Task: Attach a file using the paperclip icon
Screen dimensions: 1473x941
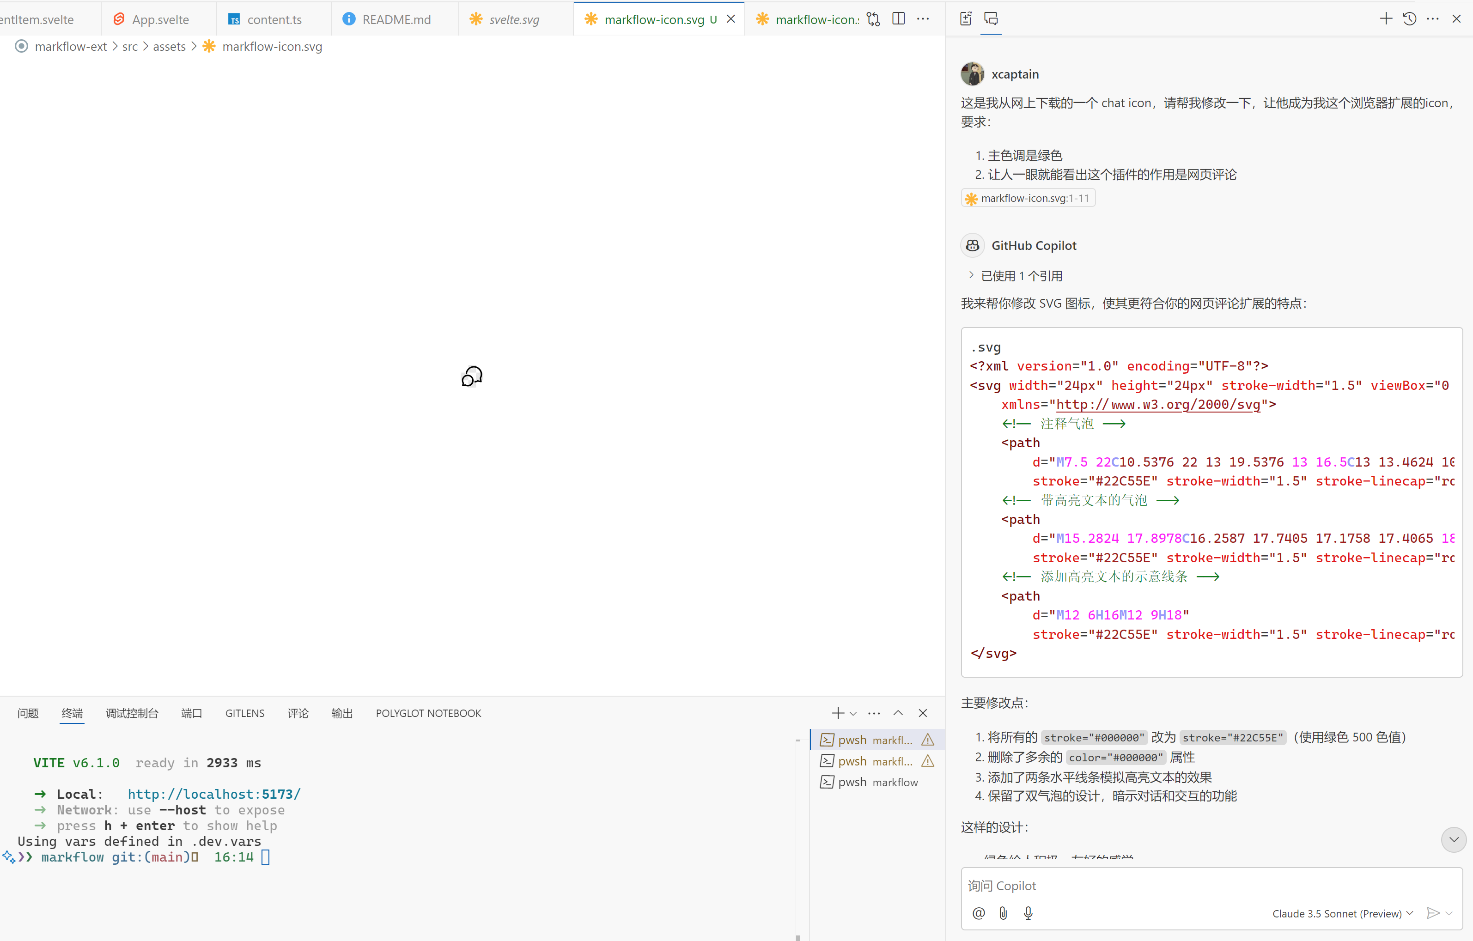Action: click(1003, 913)
